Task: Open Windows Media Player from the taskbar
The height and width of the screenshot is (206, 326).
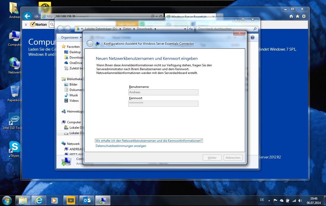Action: coord(55,200)
